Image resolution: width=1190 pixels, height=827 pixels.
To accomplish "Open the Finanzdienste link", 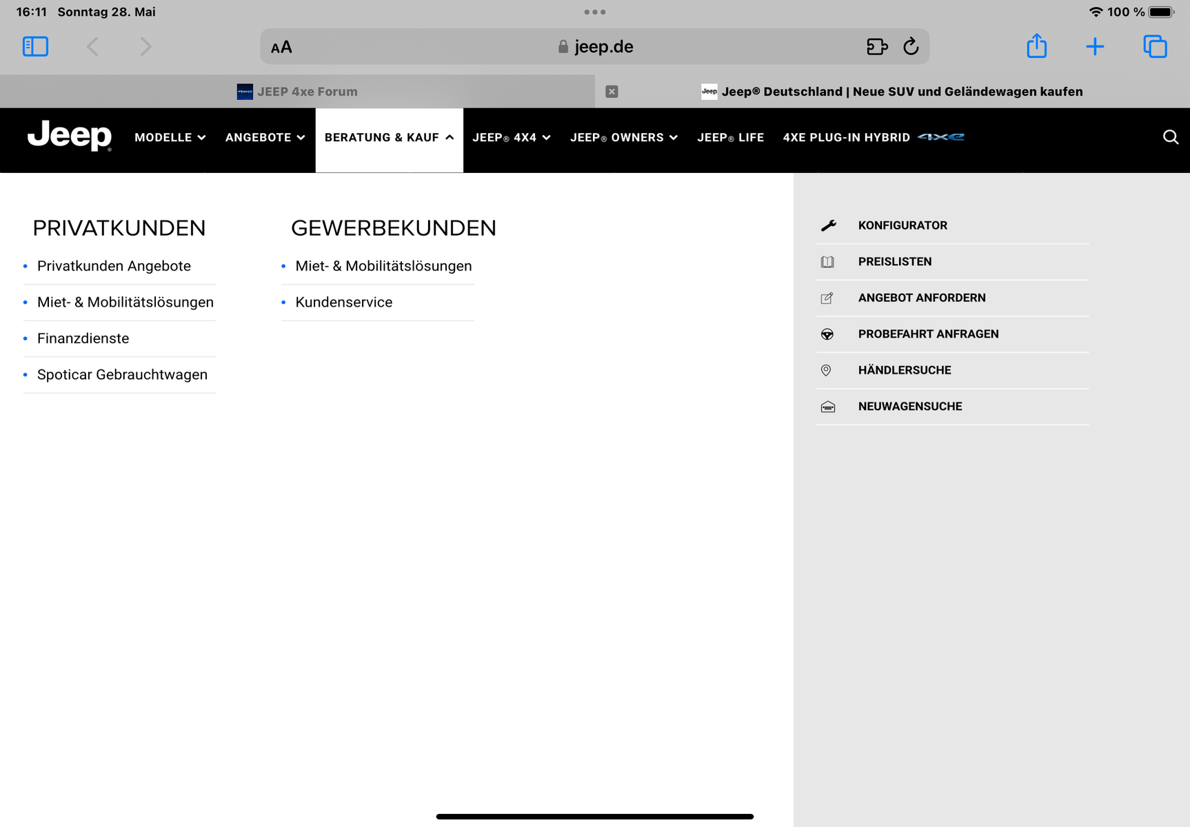I will [83, 338].
